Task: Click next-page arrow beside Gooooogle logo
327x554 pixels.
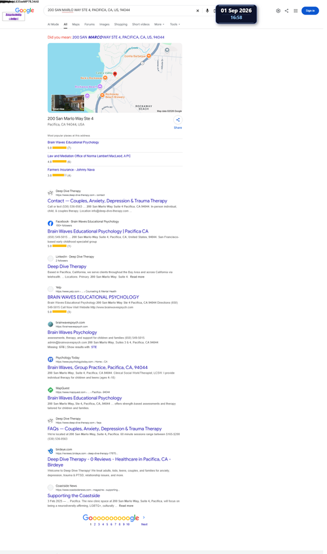Action: tap(144, 517)
